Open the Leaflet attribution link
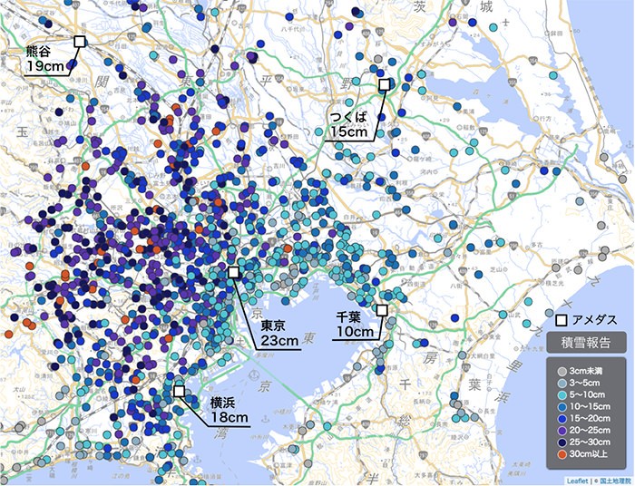 click(576, 480)
